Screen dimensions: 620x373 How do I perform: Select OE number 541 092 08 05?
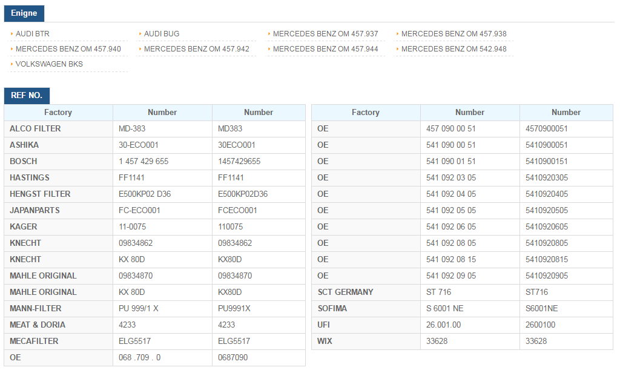point(450,243)
